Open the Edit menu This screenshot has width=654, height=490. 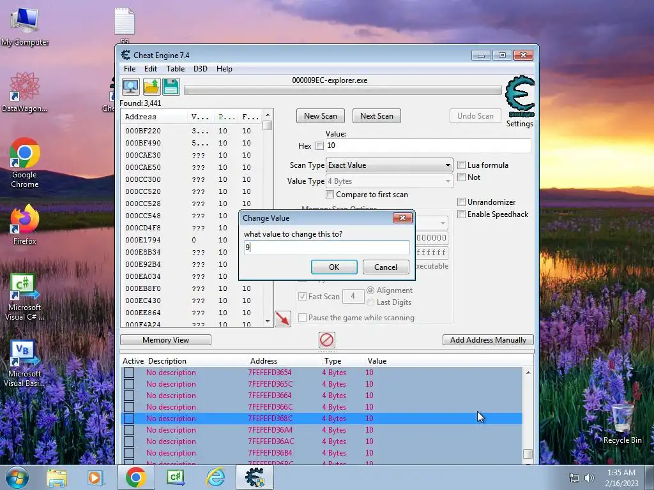151,69
